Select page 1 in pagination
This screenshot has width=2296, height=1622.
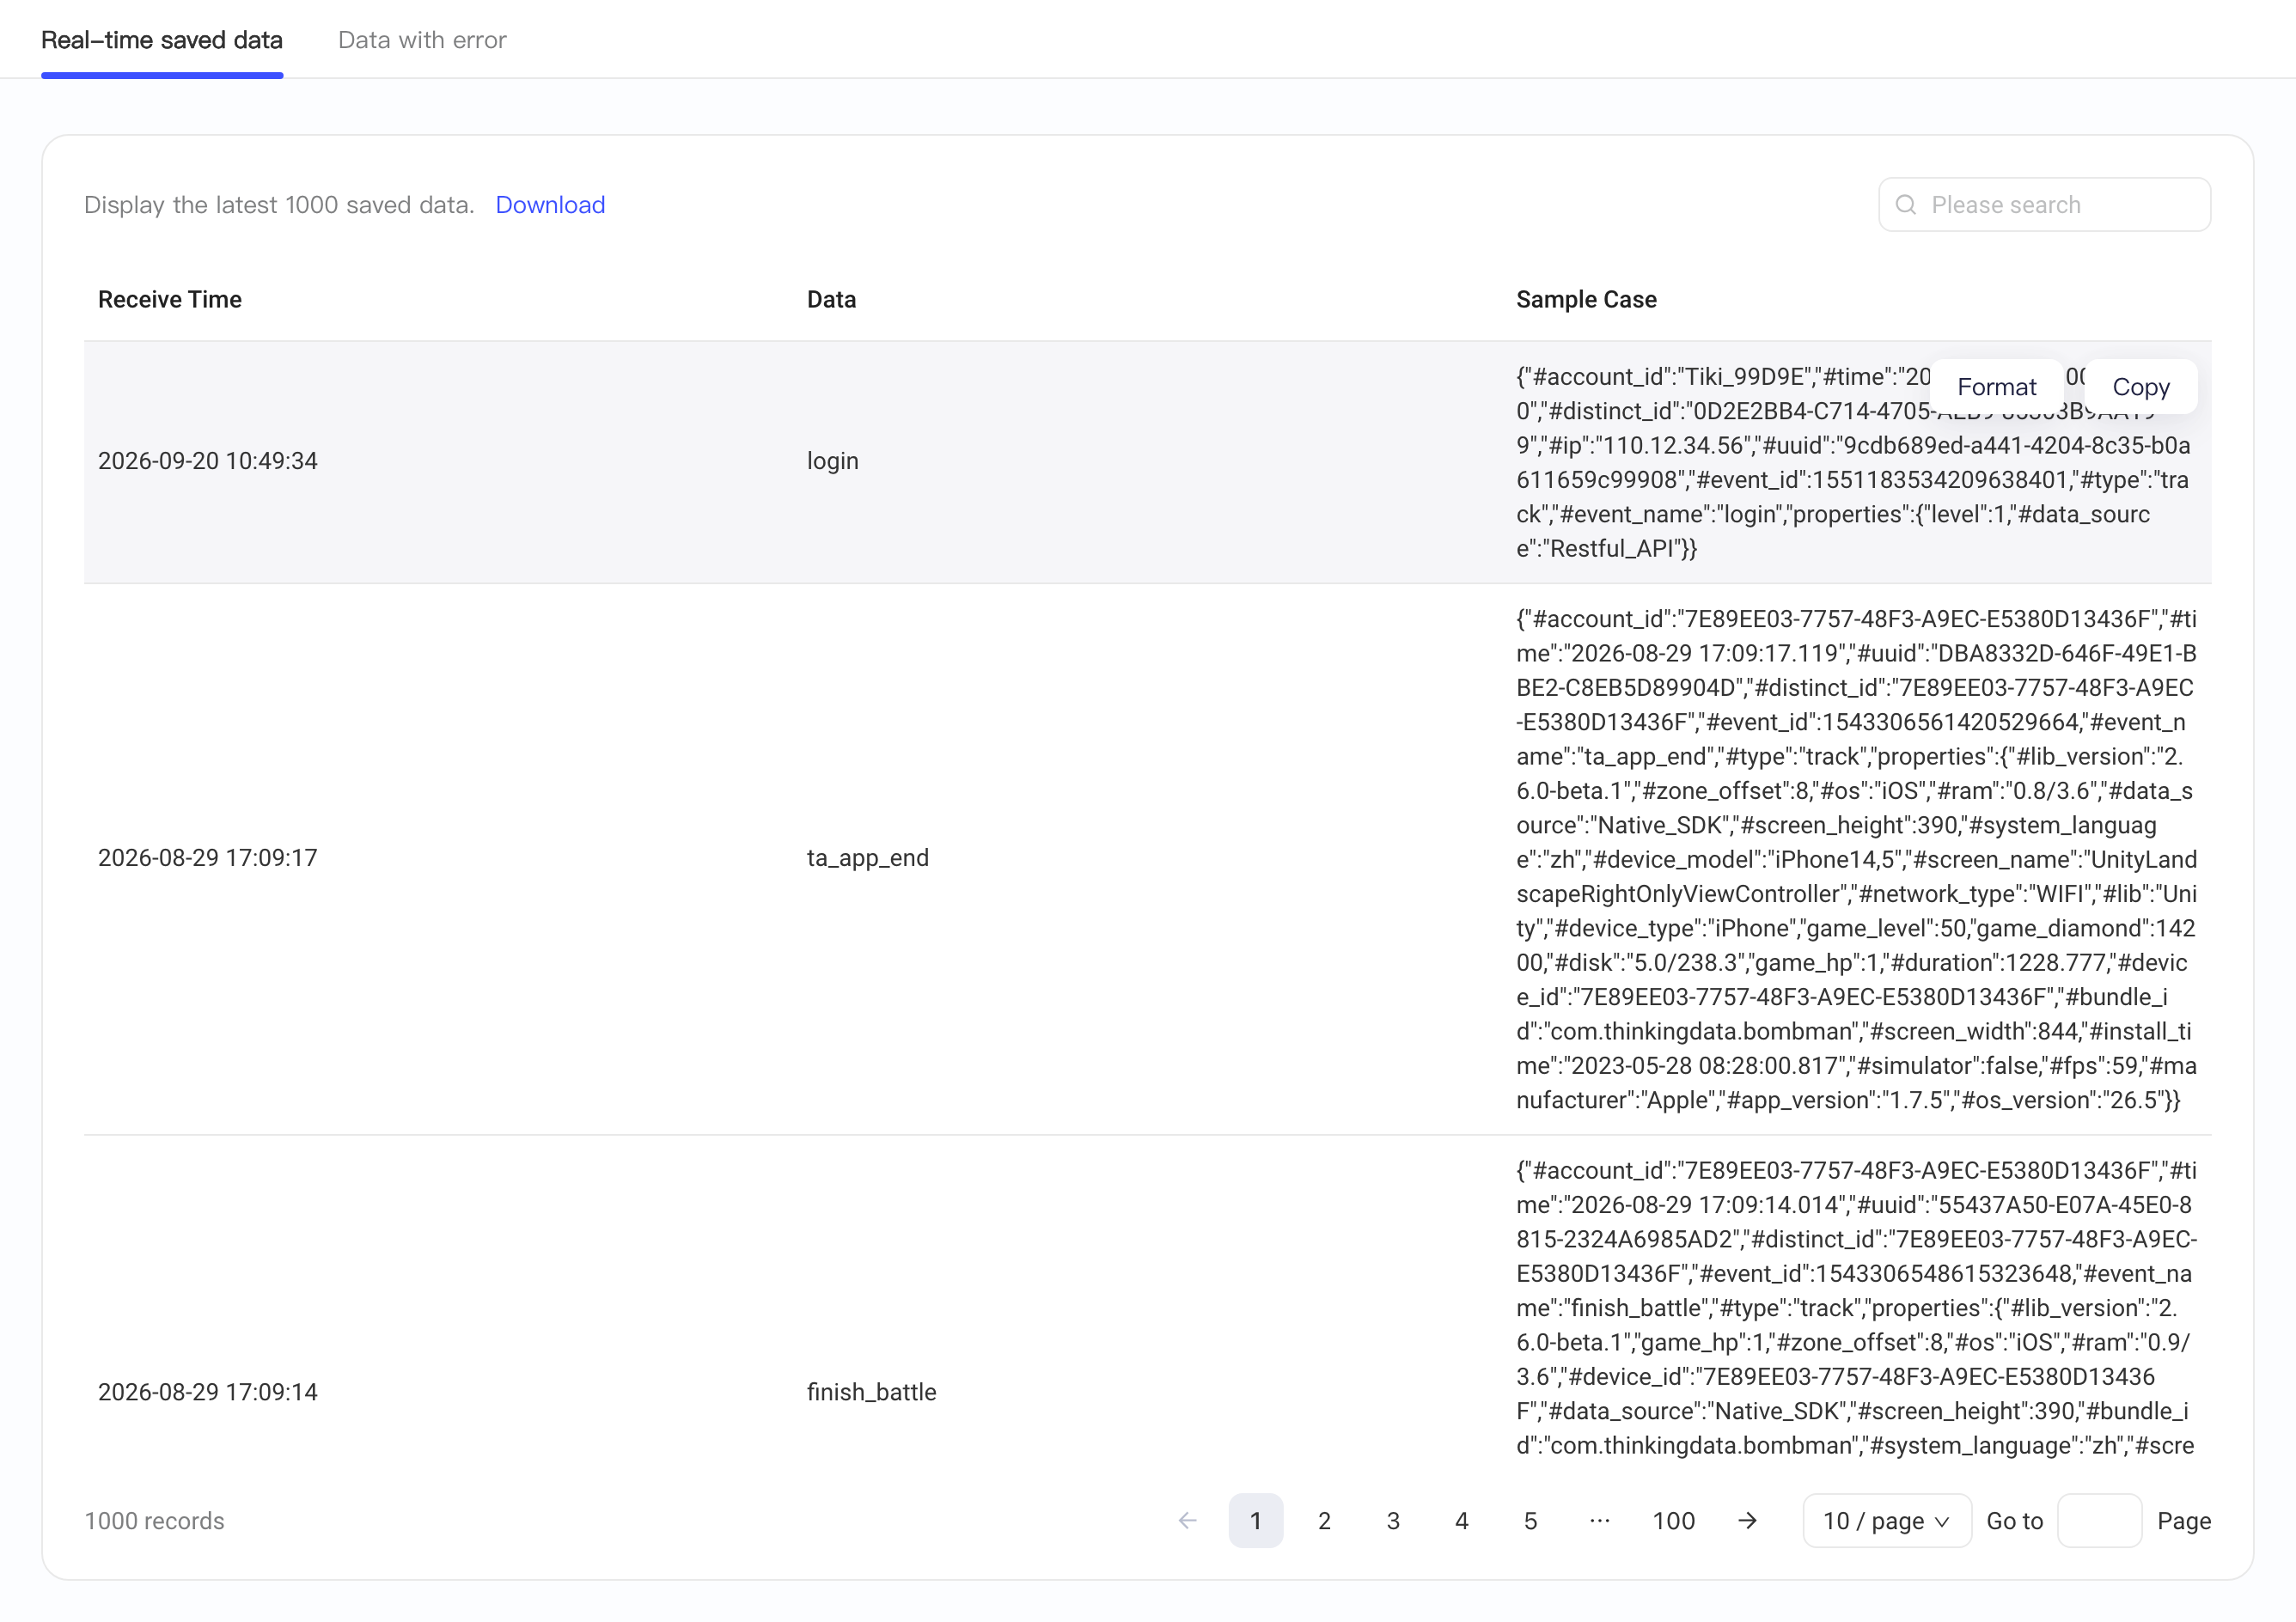tap(1256, 1521)
